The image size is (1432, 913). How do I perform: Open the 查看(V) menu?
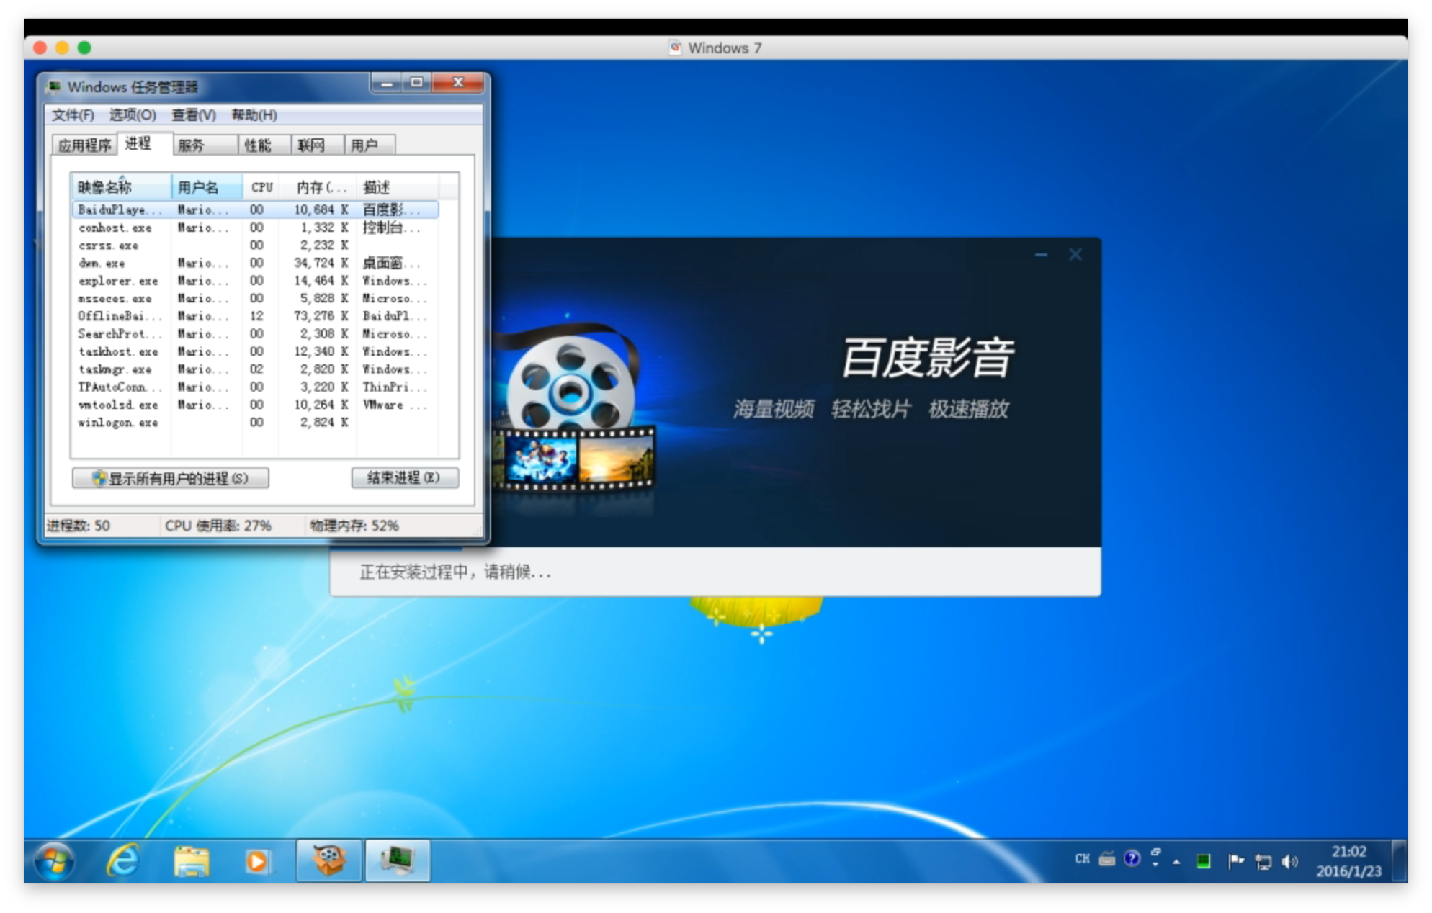[194, 115]
